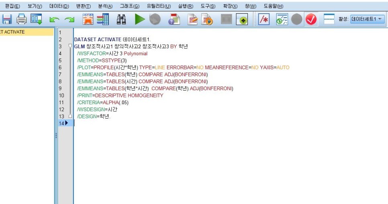Collapse the GLM command block at line 3
Screen dimensions: 388x204
[x=70, y=46]
